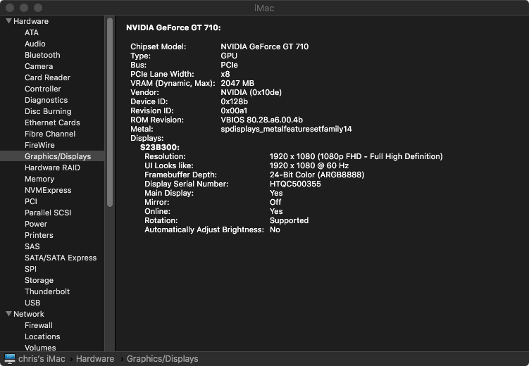This screenshot has height=366, width=529.
Task: Click the Automatically Adjust Brightness value No
Action: tap(275, 229)
